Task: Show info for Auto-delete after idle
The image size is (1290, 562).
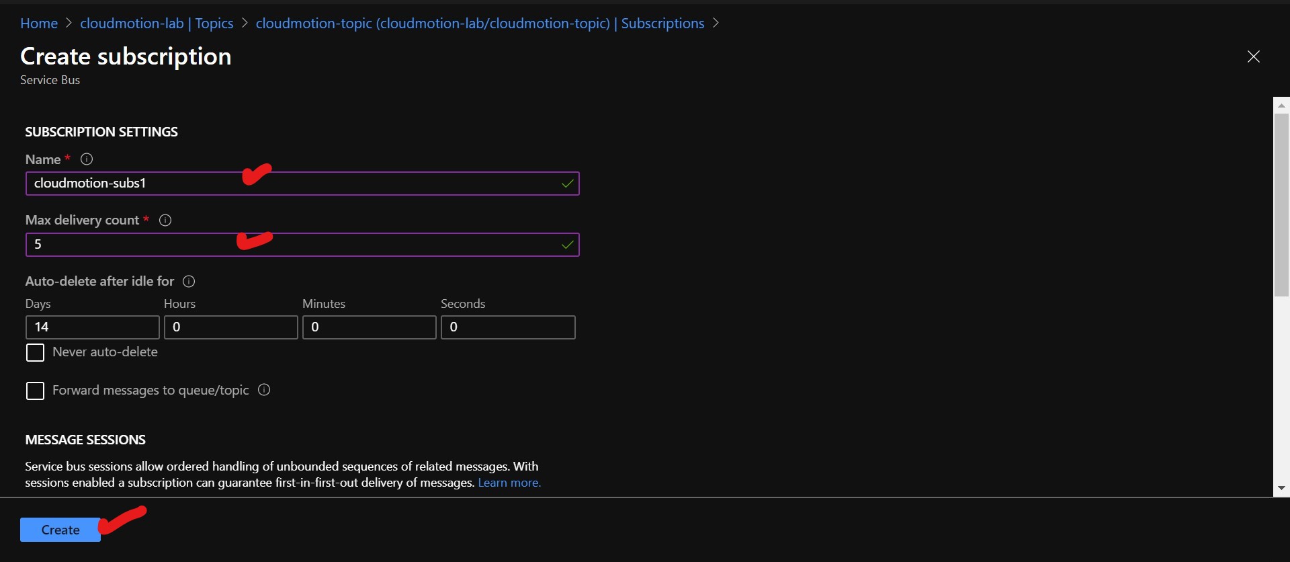Action: [189, 282]
